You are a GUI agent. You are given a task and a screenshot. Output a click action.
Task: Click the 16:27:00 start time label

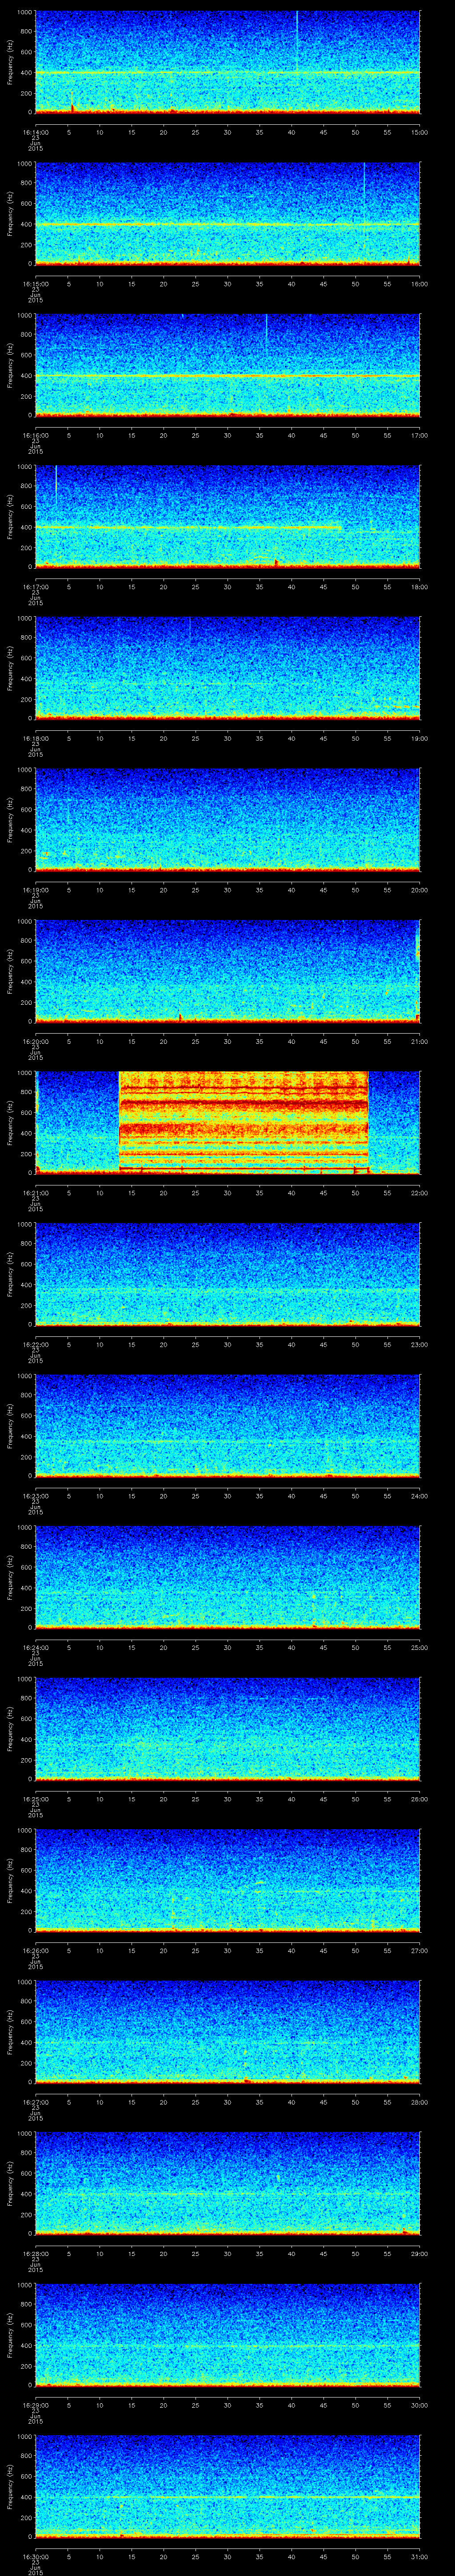[x=36, y=2102]
